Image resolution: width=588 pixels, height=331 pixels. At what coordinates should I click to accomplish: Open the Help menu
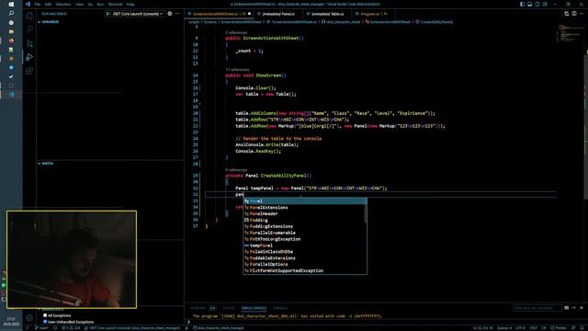click(x=130, y=4)
